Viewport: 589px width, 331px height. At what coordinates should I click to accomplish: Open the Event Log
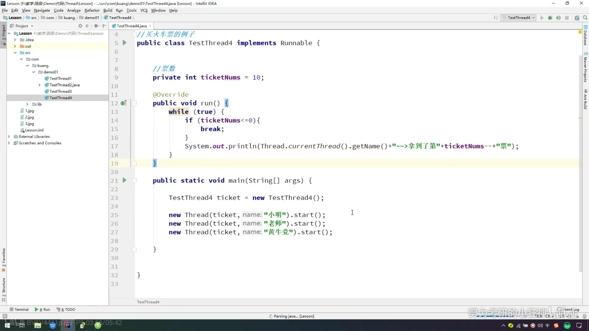tap(568, 309)
